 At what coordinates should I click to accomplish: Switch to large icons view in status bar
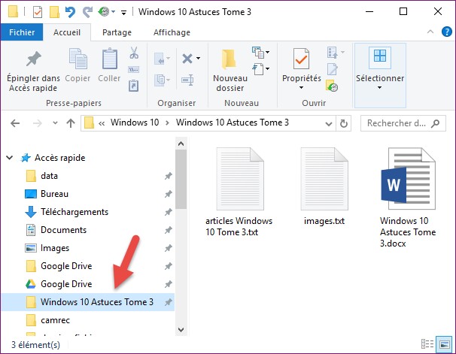(x=445, y=345)
